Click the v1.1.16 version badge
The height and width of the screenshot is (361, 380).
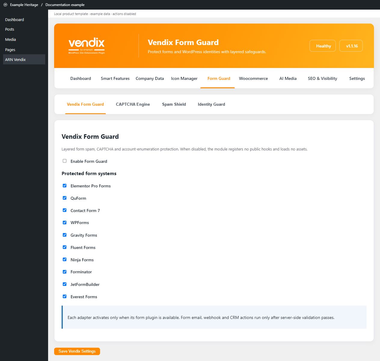[351, 46]
